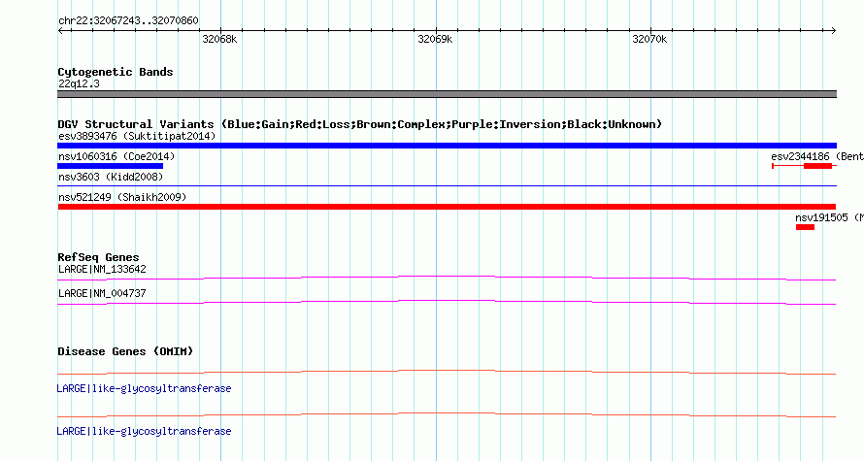The image size is (864, 461).
Task: Click the nsv3603 (Kidd2008) thin blue line
Action: click(x=447, y=186)
